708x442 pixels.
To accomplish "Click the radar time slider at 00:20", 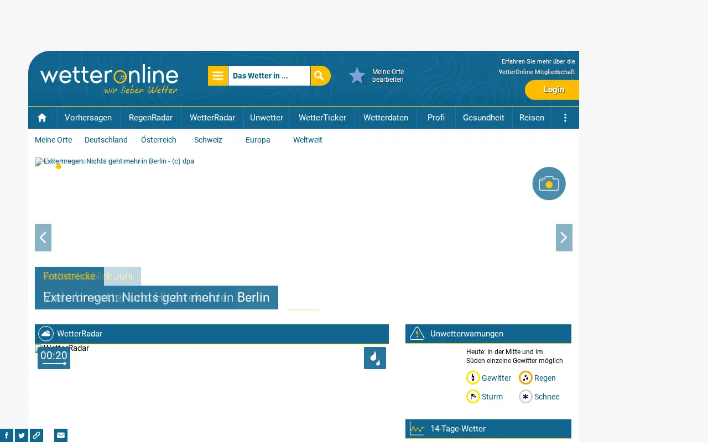I will pyautogui.click(x=54, y=358).
